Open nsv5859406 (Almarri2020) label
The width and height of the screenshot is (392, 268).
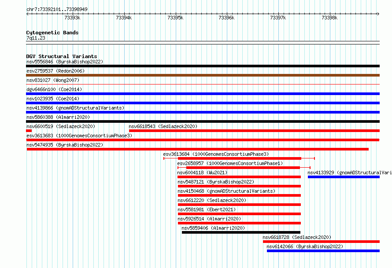click(213, 228)
